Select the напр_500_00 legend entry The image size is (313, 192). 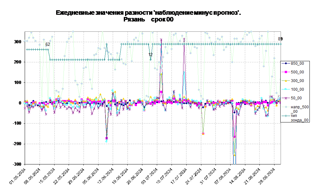(295, 109)
